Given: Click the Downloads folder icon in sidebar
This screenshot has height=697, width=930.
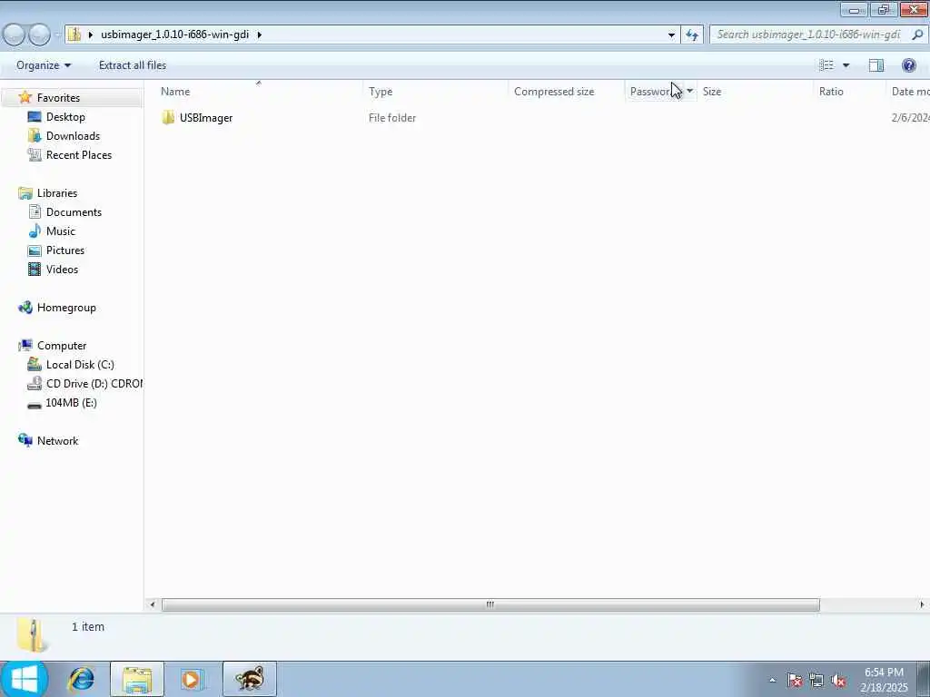Looking at the screenshot, I should click(x=35, y=136).
